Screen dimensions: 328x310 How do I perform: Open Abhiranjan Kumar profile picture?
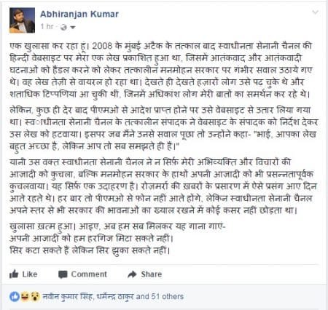pos(22,20)
